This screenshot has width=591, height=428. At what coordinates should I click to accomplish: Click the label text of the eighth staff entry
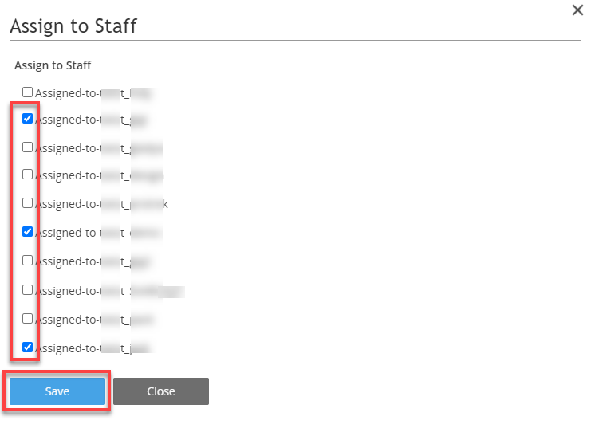point(110,290)
